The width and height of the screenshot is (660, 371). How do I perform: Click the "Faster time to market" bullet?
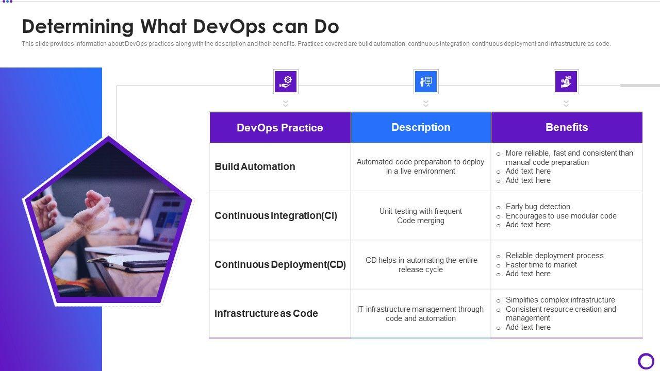coord(541,265)
